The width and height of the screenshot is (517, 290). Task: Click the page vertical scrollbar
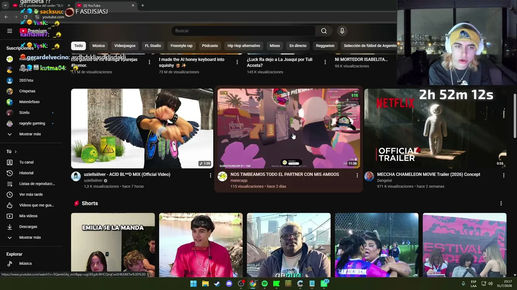(x=515, y=117)
